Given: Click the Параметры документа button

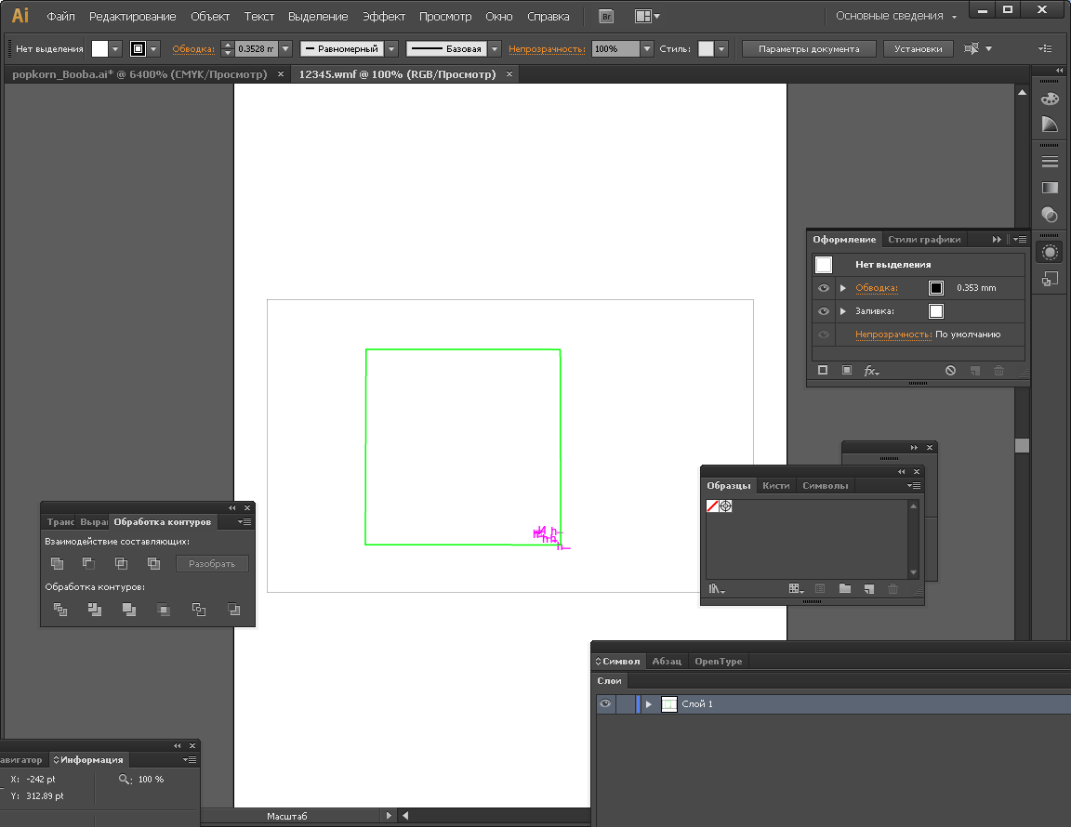Looking at the screenshot, I should (x=808, y=49).
